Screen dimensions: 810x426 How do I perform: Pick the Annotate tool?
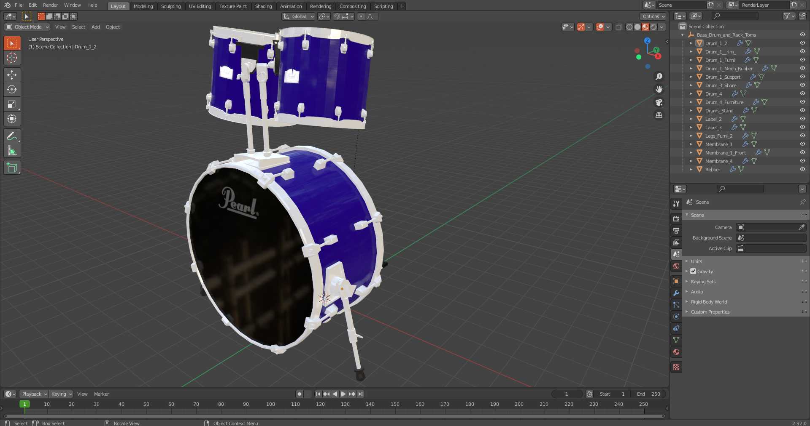pos(12,136)
